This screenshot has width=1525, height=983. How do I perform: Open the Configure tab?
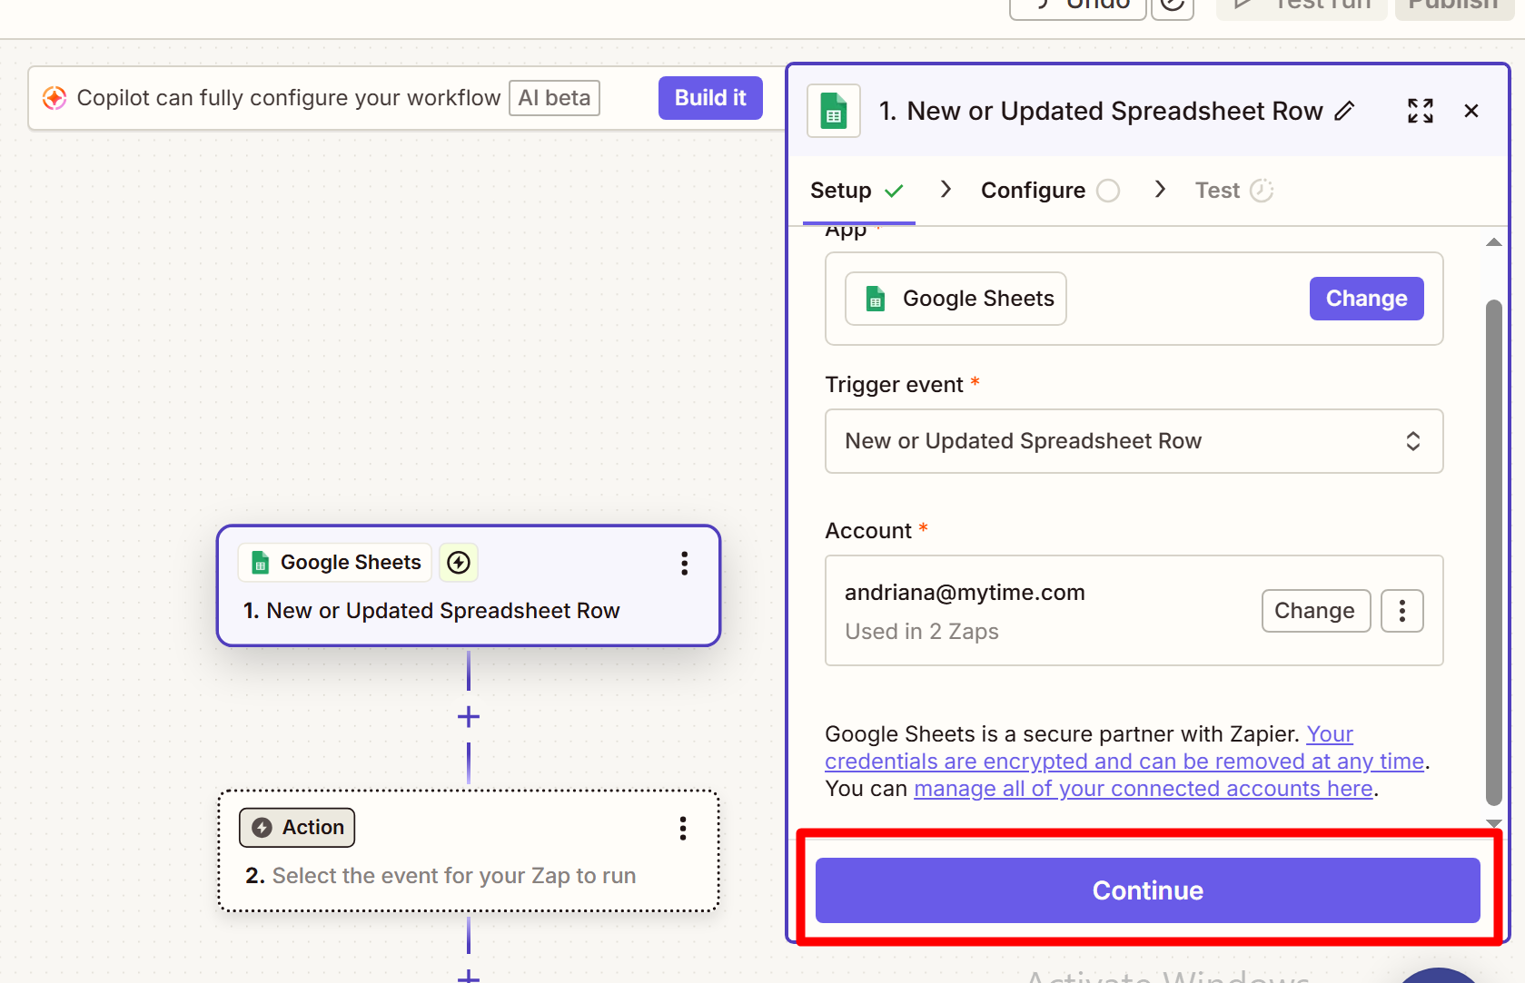coord(1050,191)
